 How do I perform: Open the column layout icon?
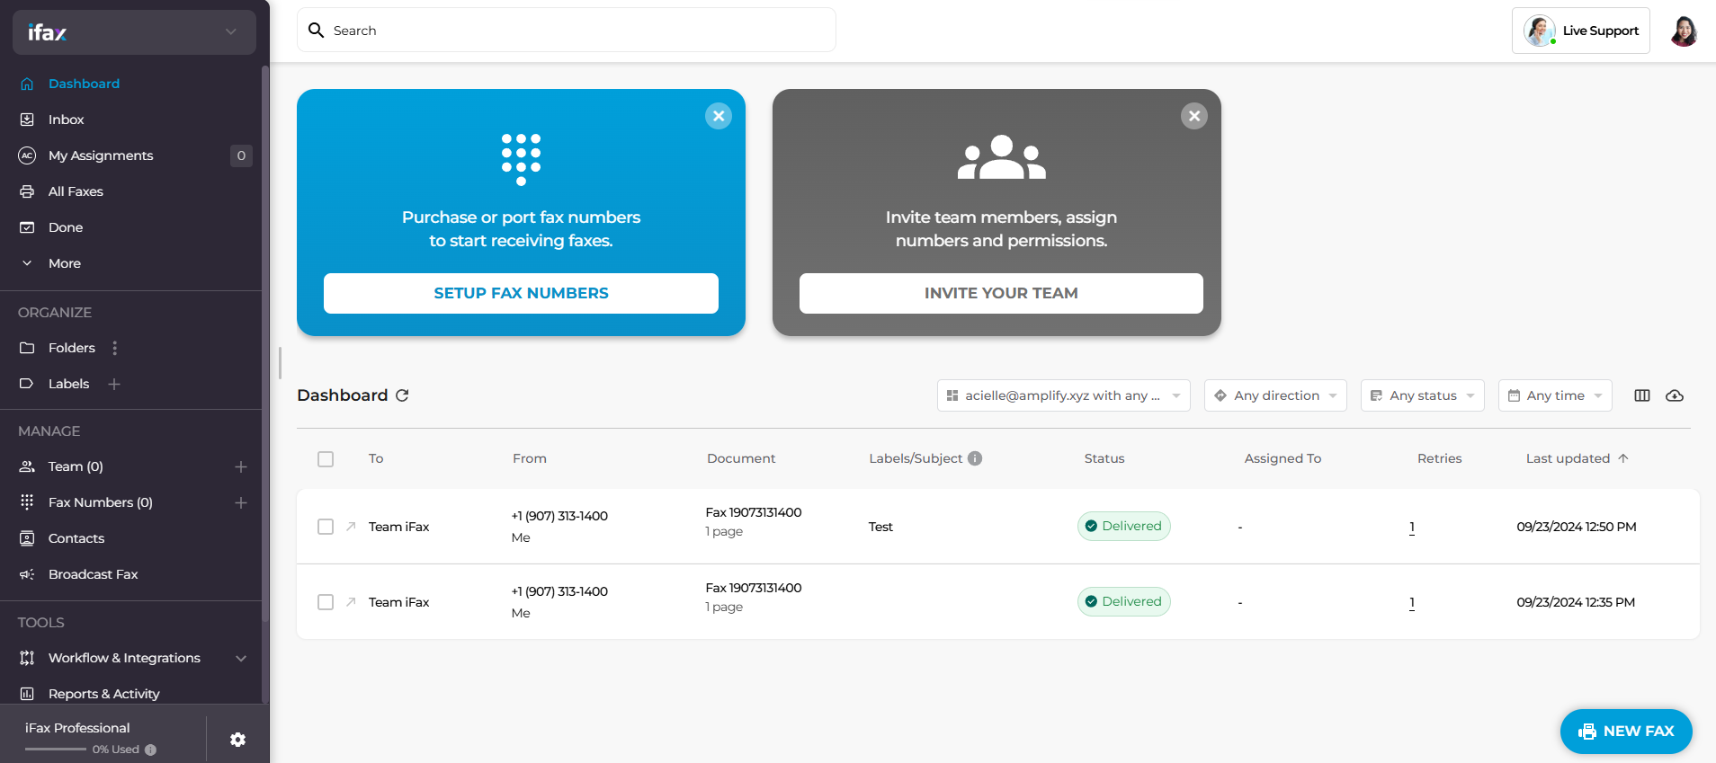tap(1641, 395)
